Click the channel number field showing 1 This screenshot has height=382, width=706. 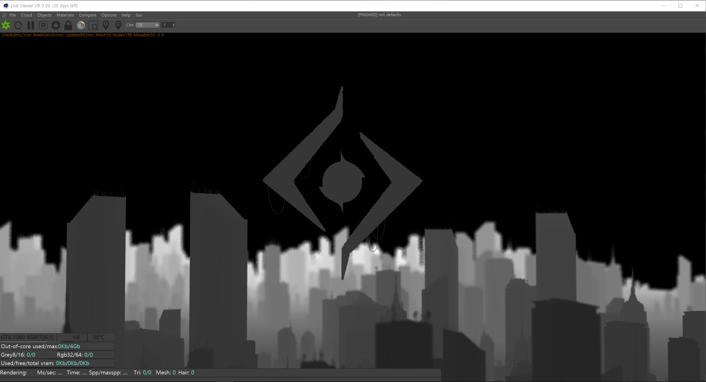(x=166, y=25)
